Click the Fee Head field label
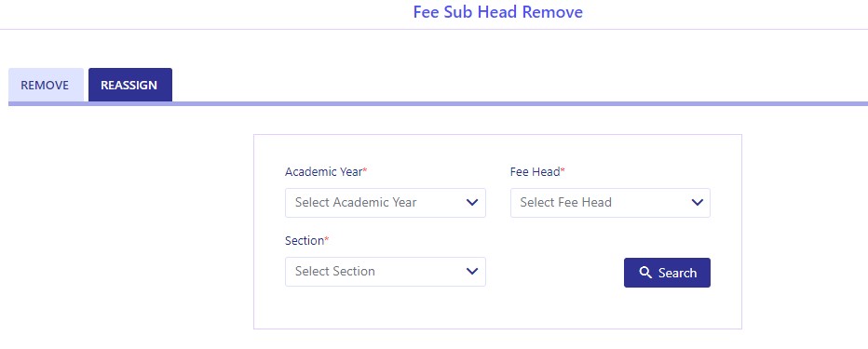 [x=535, y=172]
